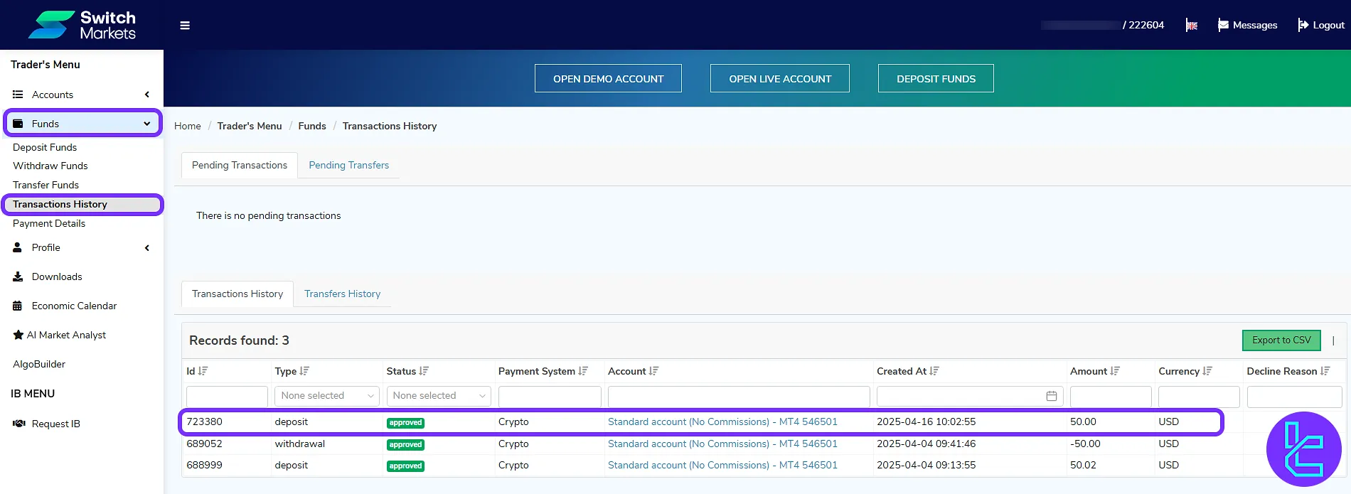Open account link for transaction 723380
1351x494 pixels.
(x=722, y=421)
